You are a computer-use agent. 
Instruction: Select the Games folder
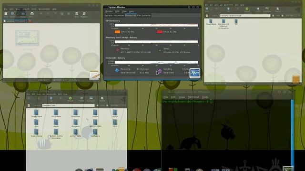click(95, 114)
